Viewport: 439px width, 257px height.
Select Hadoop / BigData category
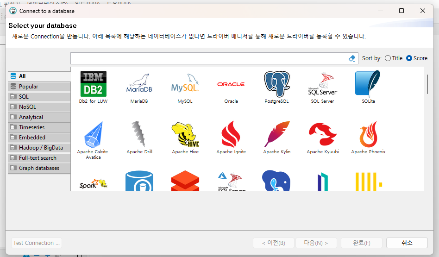point(39,148)
